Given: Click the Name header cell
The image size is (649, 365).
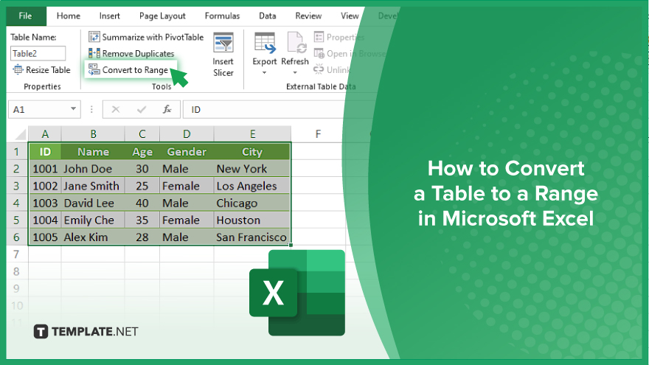Looking at the screenshot, I should (93, 152).
